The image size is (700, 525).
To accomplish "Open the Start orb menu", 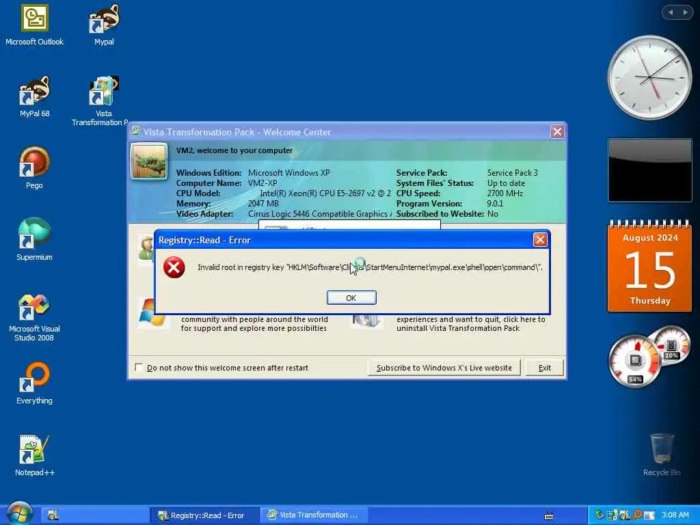I will (19, 513).
